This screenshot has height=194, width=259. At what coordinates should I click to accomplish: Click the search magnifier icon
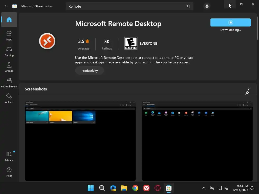(188, 6)
